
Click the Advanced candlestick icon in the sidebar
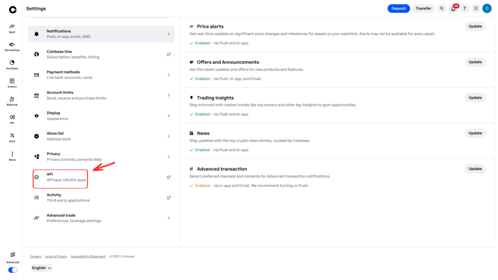click(13, 255)
